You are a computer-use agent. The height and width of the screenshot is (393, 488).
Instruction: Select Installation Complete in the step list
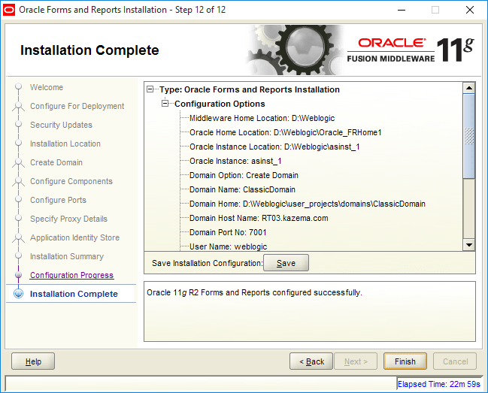74,294
